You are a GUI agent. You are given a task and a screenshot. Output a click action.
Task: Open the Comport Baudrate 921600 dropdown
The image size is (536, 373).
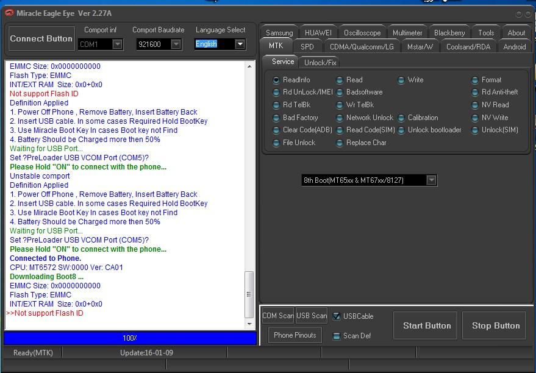tap(176, 44)
